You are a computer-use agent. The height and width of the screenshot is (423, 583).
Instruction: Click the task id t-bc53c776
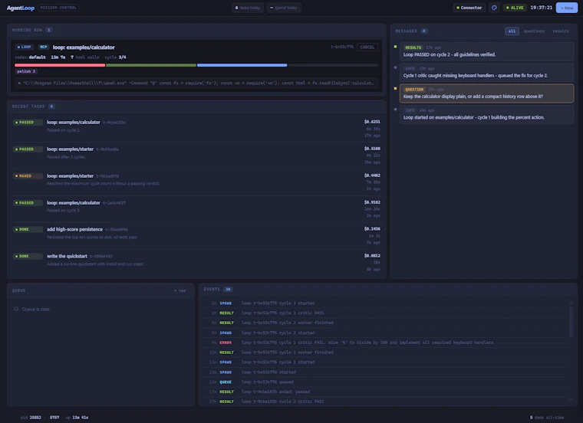(x=341, y=48)
